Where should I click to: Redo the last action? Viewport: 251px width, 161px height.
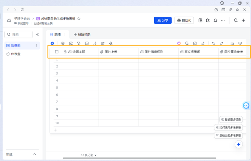point(222,43)
